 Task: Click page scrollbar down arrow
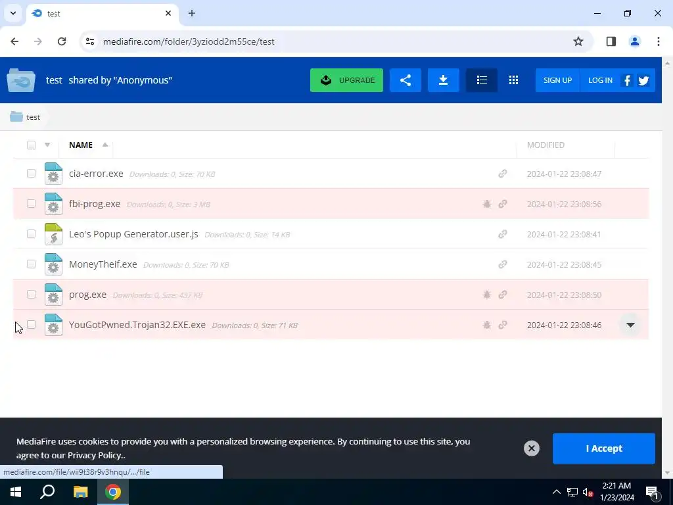click(667, 473)
